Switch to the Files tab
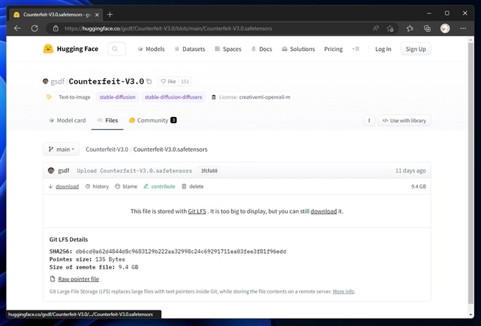The height and width of the screenshot is (326, 481). click(108, 120)
